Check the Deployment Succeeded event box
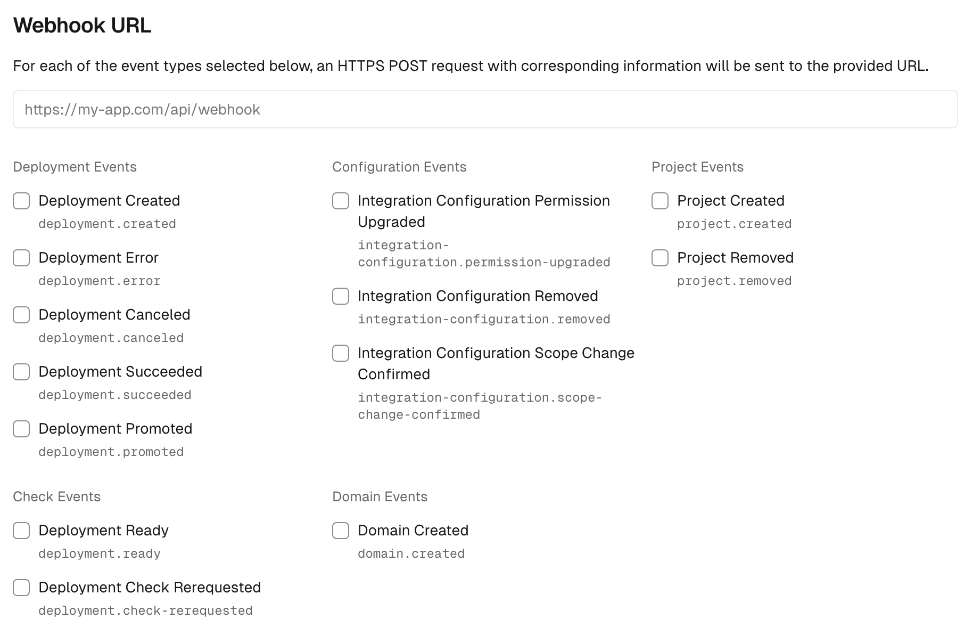 pyautogui.click(x=21, y=372)
